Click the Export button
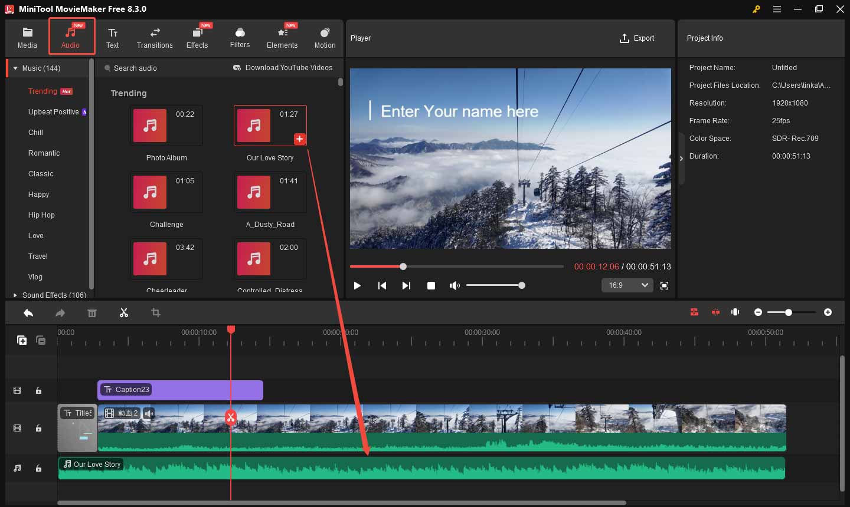Screen dimensions: 850x507 (x=637, y=38)
